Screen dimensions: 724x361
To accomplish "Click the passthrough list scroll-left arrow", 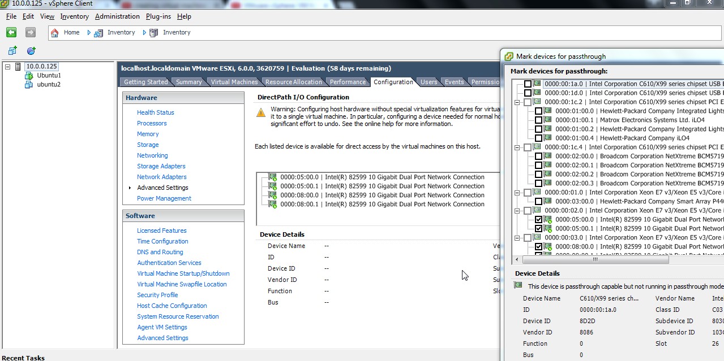I will tap(517, 260).
